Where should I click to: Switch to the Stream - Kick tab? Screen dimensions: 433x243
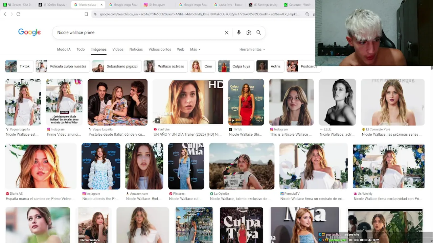pyautogui.click(x=18, y=5)
